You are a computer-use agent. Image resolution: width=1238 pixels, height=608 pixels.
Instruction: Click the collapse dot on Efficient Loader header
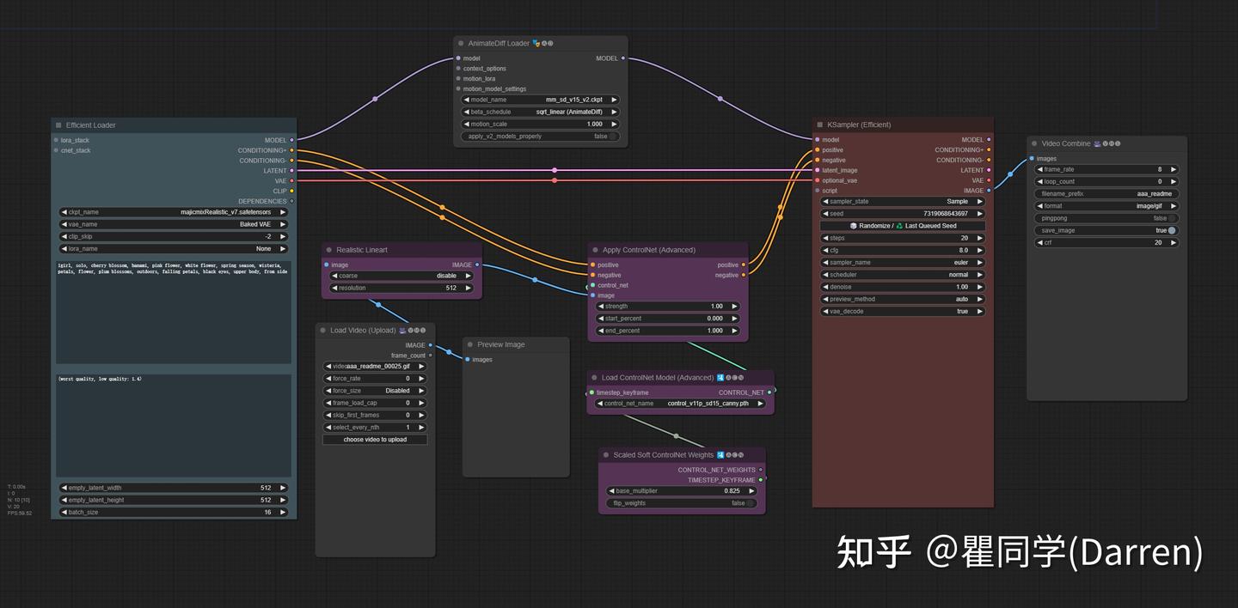[57, 125]
